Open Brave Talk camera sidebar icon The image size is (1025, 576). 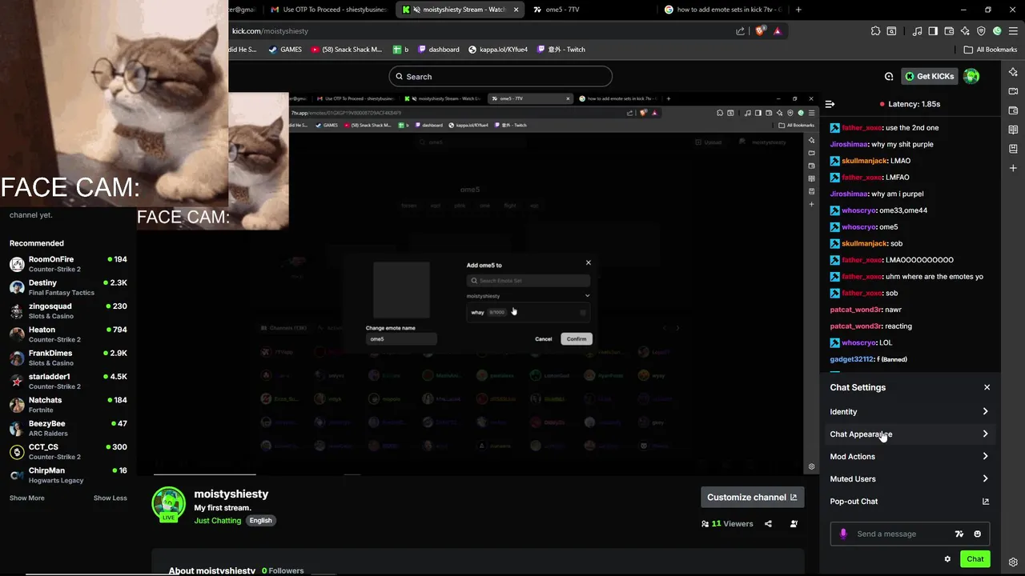pos(1013,91)
